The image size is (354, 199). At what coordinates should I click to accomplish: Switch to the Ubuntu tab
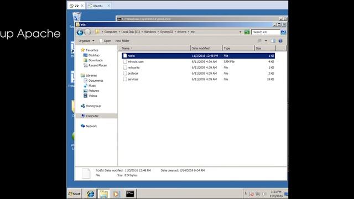(x=97, y=6)
